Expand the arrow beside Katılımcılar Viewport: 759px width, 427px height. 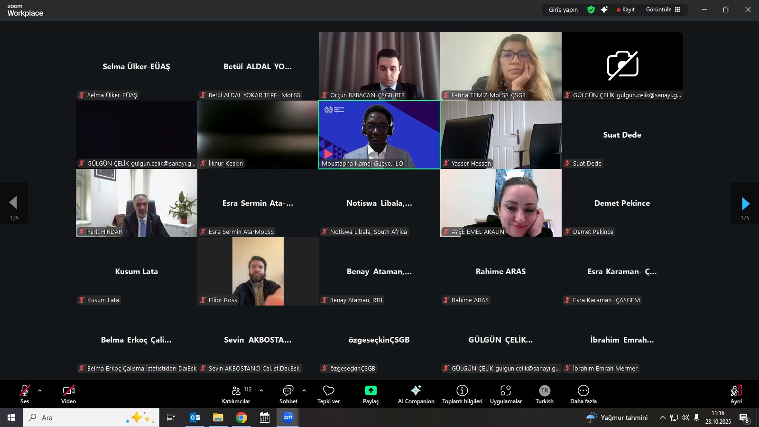pos(261,390)
